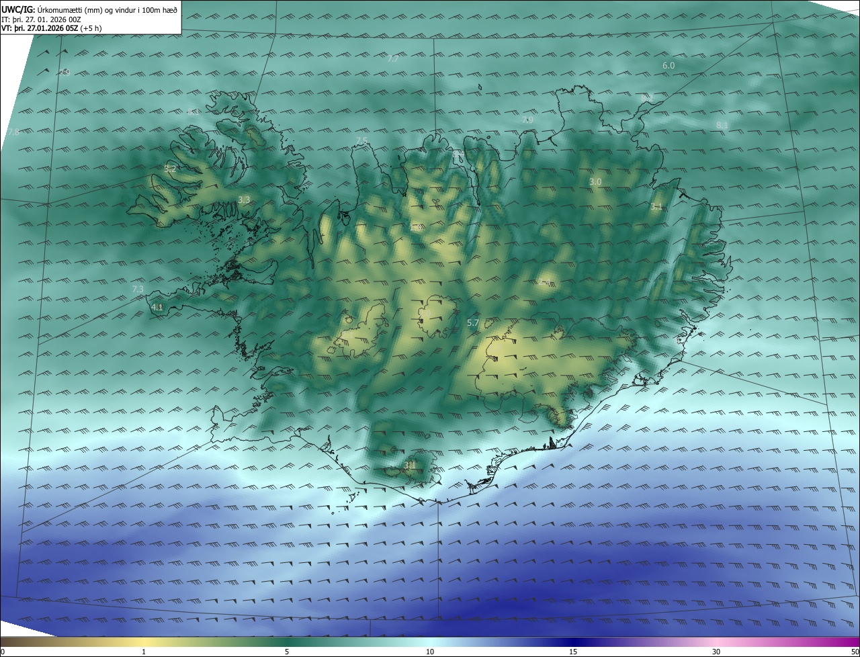This screenshot has height=657, width=860.
Task: Click the '5' label under the color scale
Action: click(287, 652)
